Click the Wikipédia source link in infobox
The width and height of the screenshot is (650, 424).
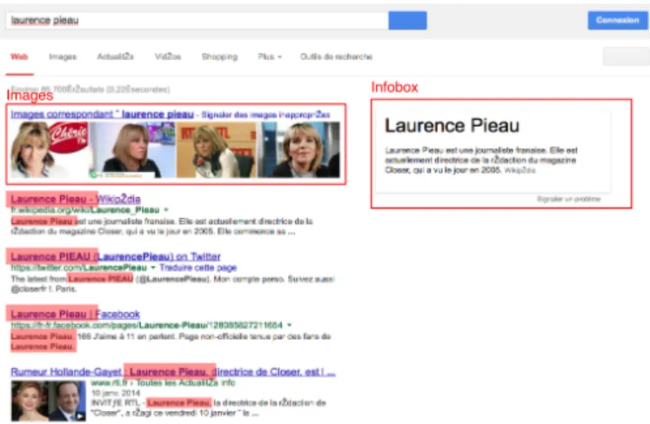(519, 170)
